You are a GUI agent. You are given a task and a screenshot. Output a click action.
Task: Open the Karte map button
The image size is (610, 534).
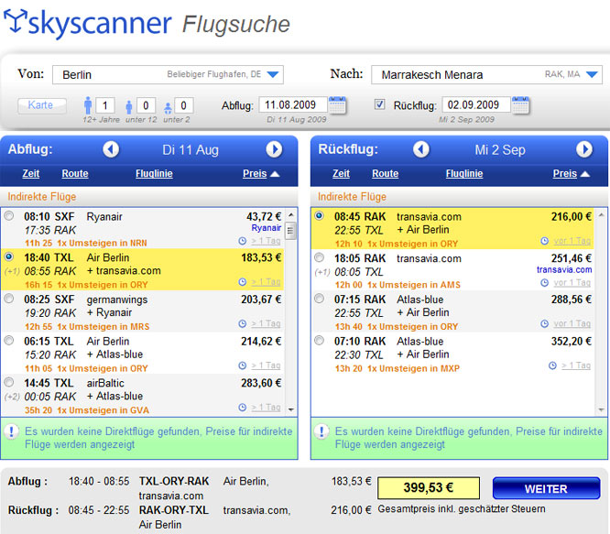pyautogui.click(x=41, y=105)
